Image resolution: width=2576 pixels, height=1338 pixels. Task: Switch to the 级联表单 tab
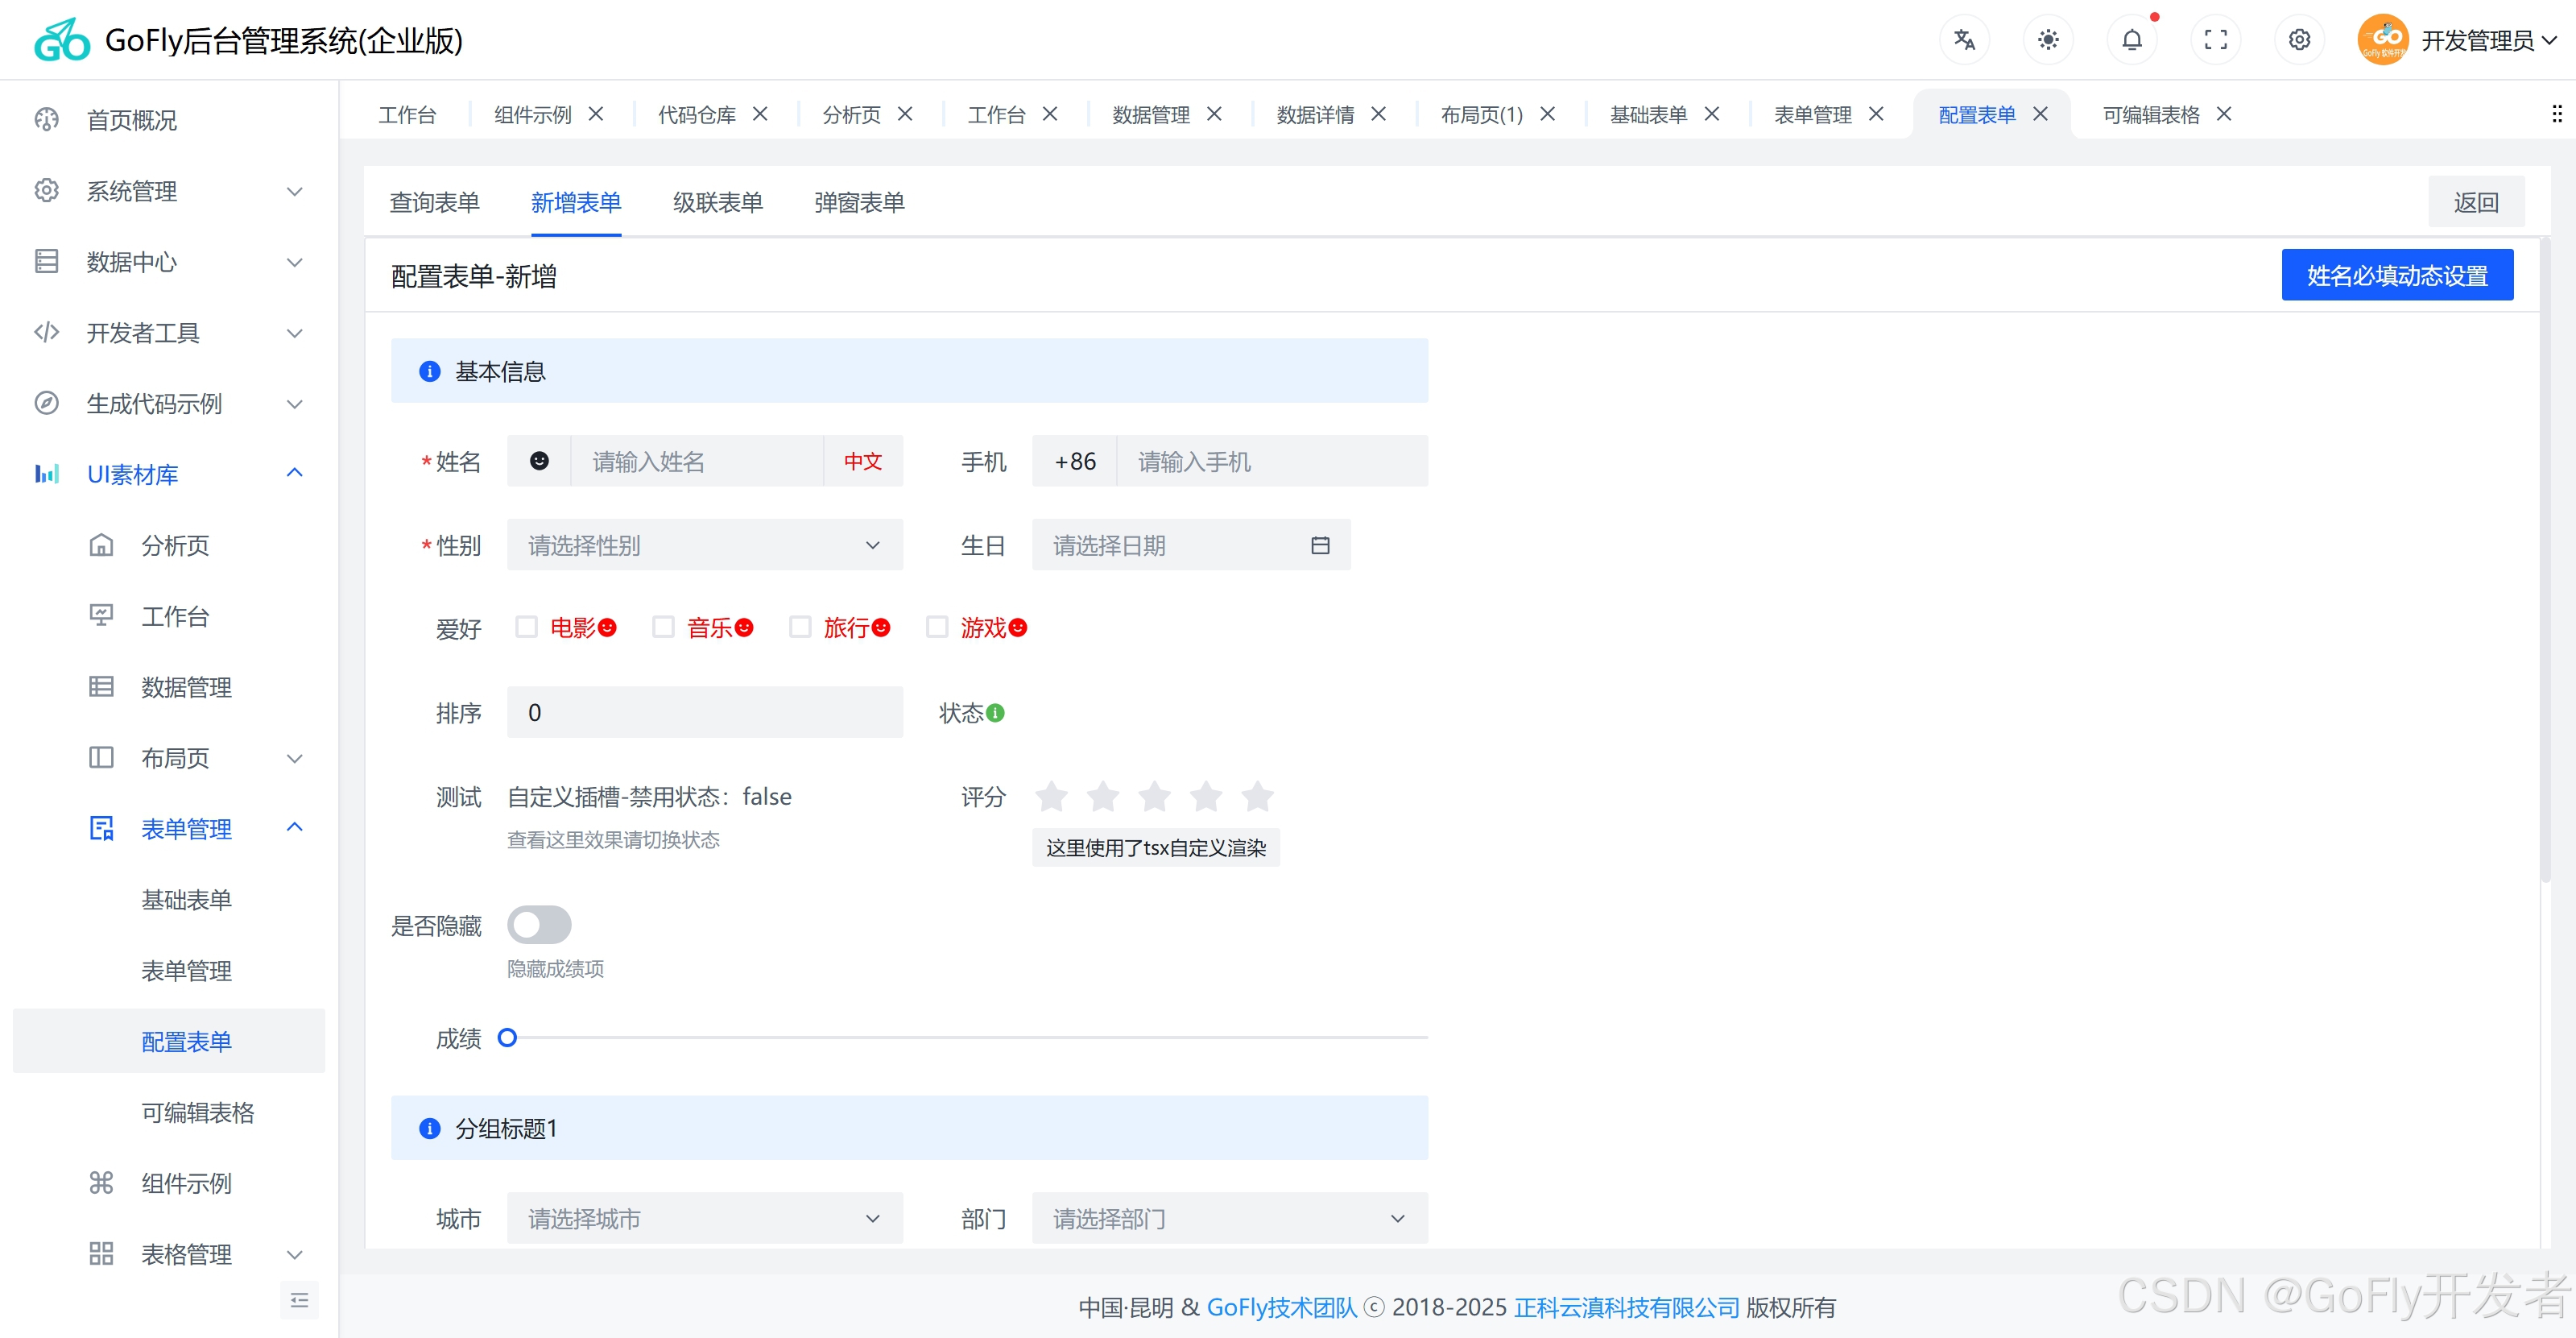pyautogui.click(x=717, y=203)
